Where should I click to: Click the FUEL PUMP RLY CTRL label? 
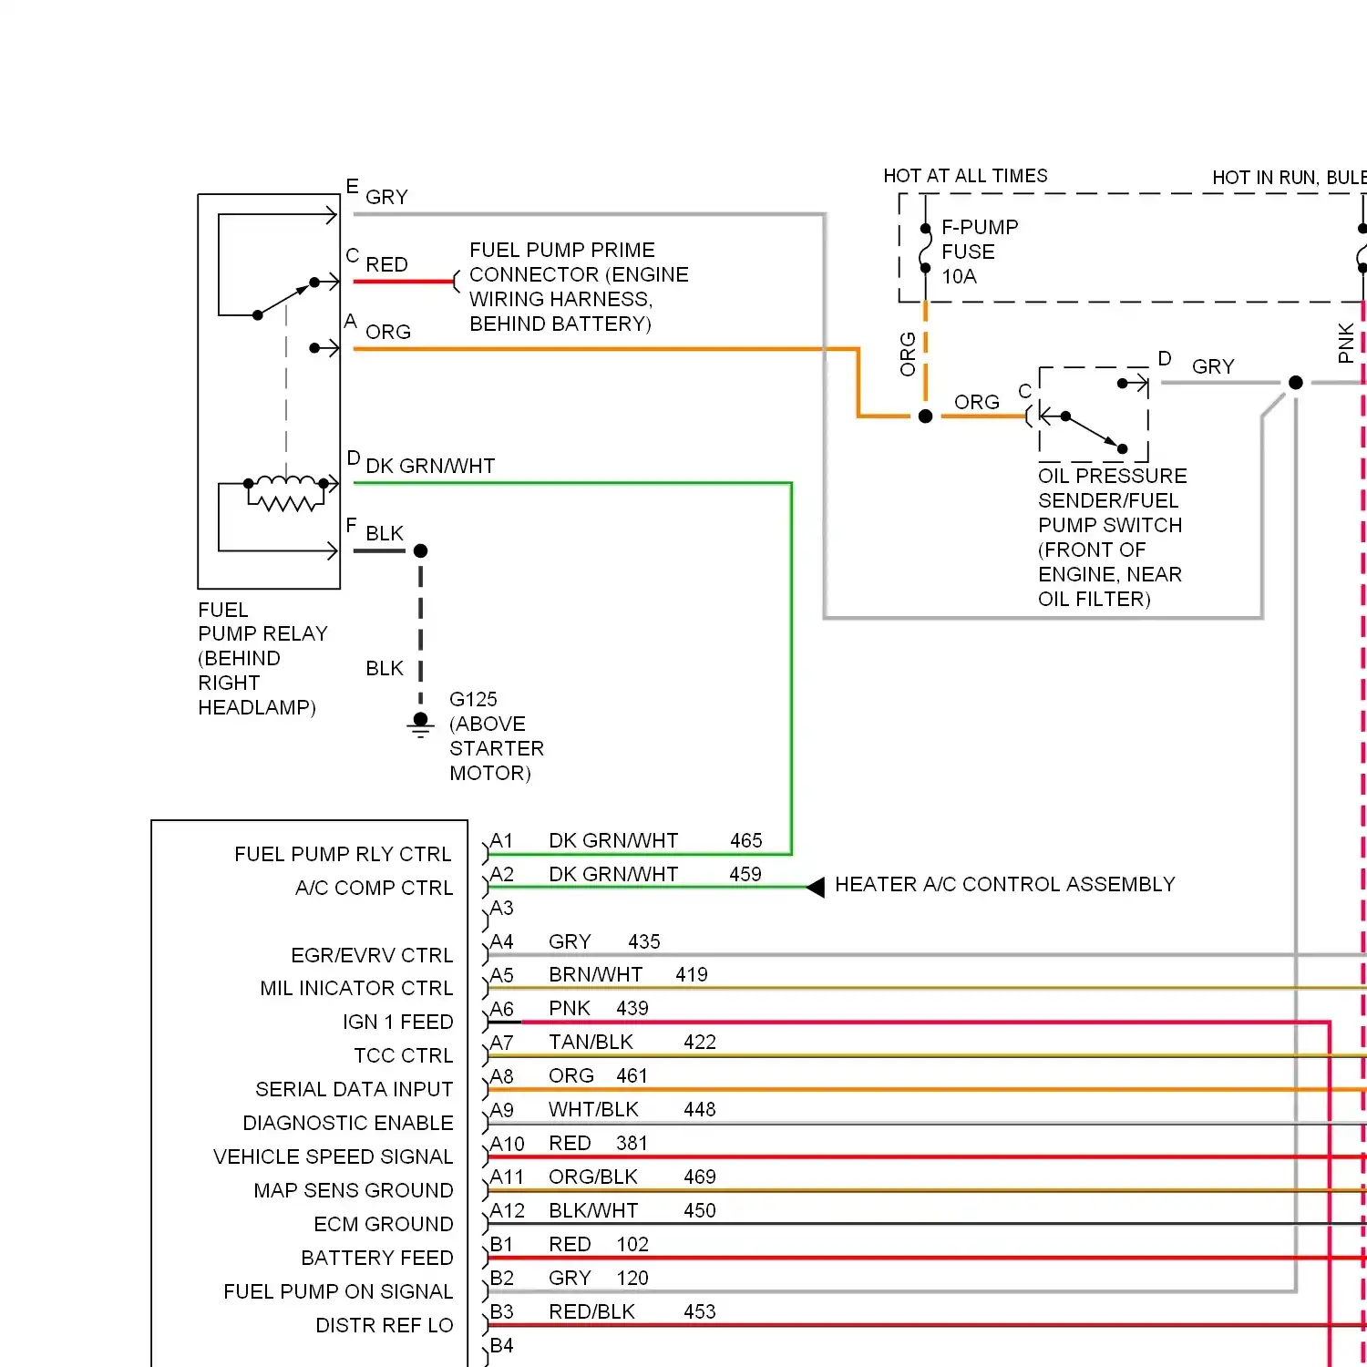[343, 854]
